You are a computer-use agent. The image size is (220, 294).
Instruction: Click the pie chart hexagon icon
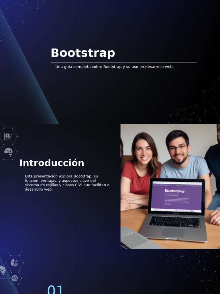point(14,263)
